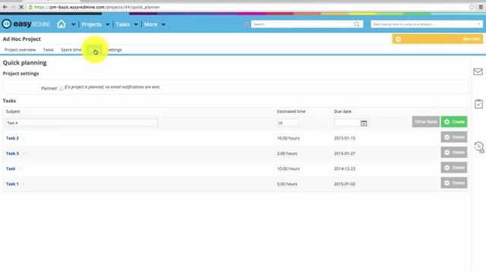Click the Estimated time input field
This screenshot has height=273, width=486.
[x=288, y=123]
